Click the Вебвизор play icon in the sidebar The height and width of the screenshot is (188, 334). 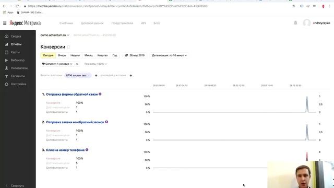tap(7, 61)
